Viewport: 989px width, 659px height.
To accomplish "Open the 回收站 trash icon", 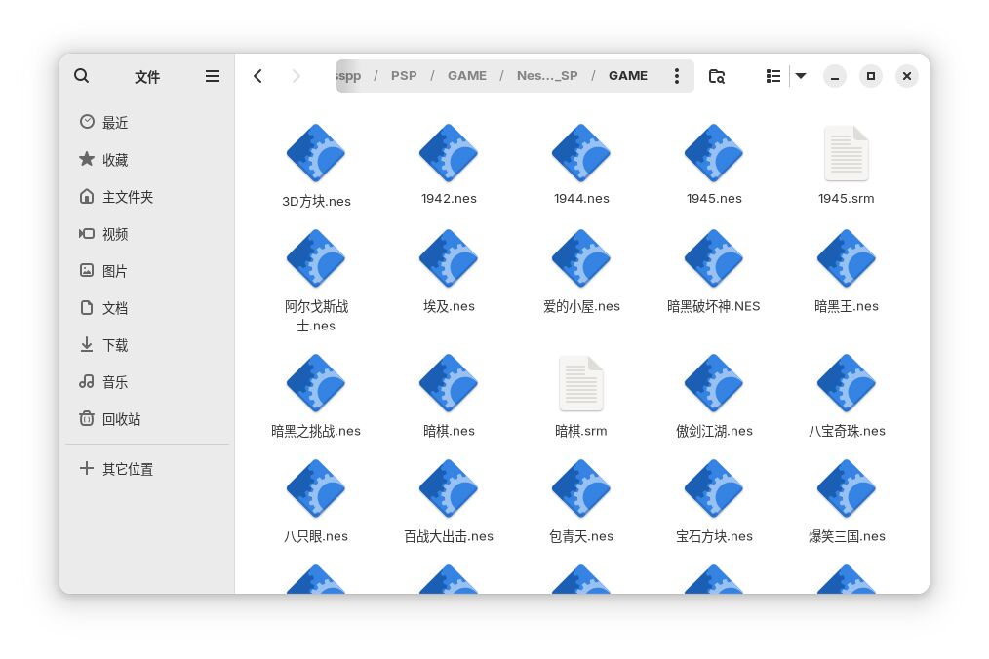I will (x=121, y=419).
